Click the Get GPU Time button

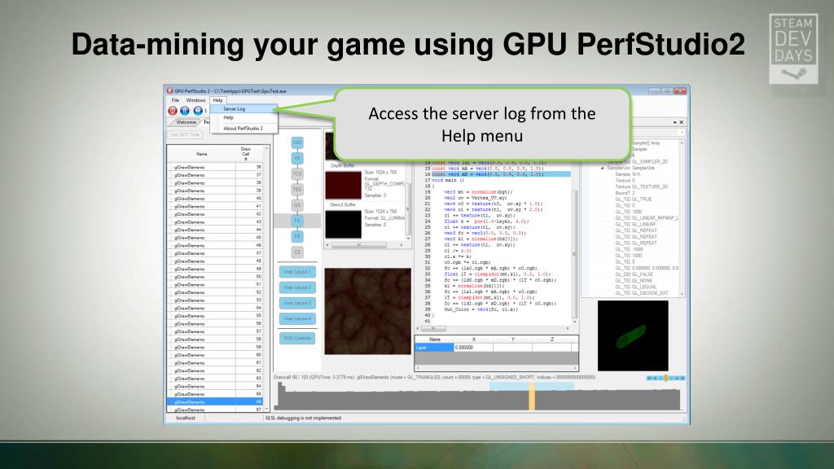click(x=185, y=134)
